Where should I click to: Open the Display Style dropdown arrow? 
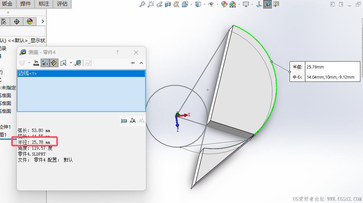coord(204,4)
